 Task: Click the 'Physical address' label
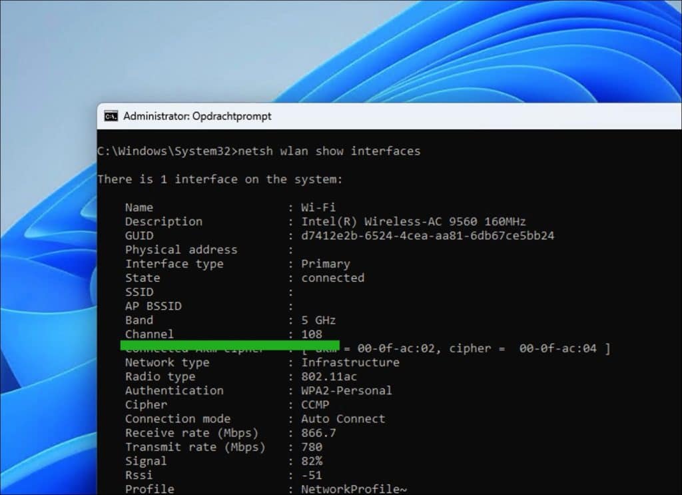pyautogui.click(x=180, y=250)
